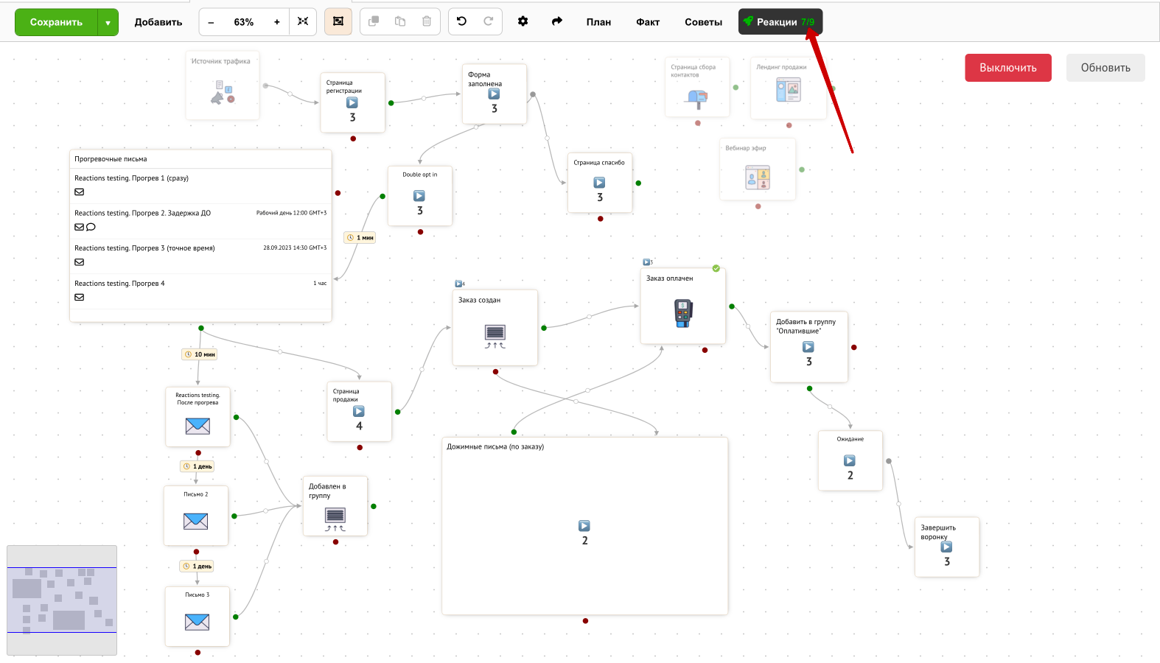This screenshot has width=1160, height=663.
Task: Click the Дожимные письма (по заказу) title
Action: click(495, 446)
